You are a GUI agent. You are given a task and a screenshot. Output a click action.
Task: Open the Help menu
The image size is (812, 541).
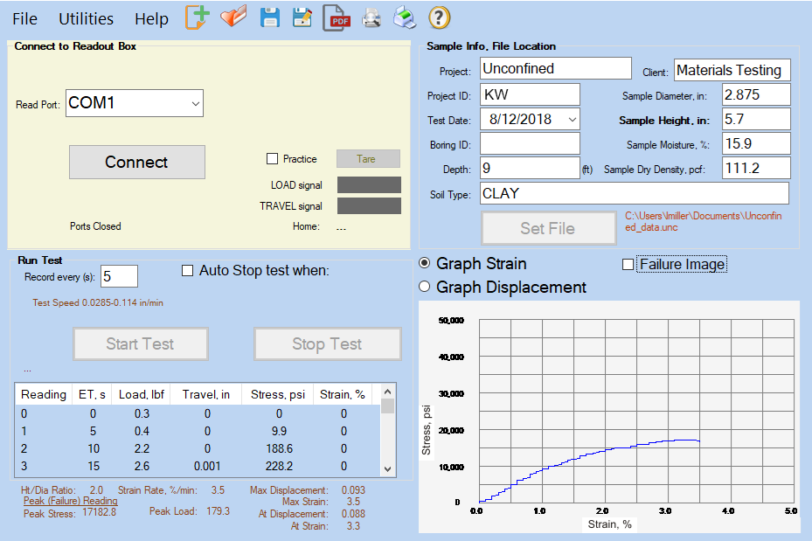click(152, 19)
